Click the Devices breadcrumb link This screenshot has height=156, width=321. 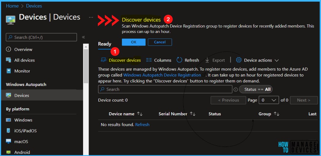[x=34, y=6]
